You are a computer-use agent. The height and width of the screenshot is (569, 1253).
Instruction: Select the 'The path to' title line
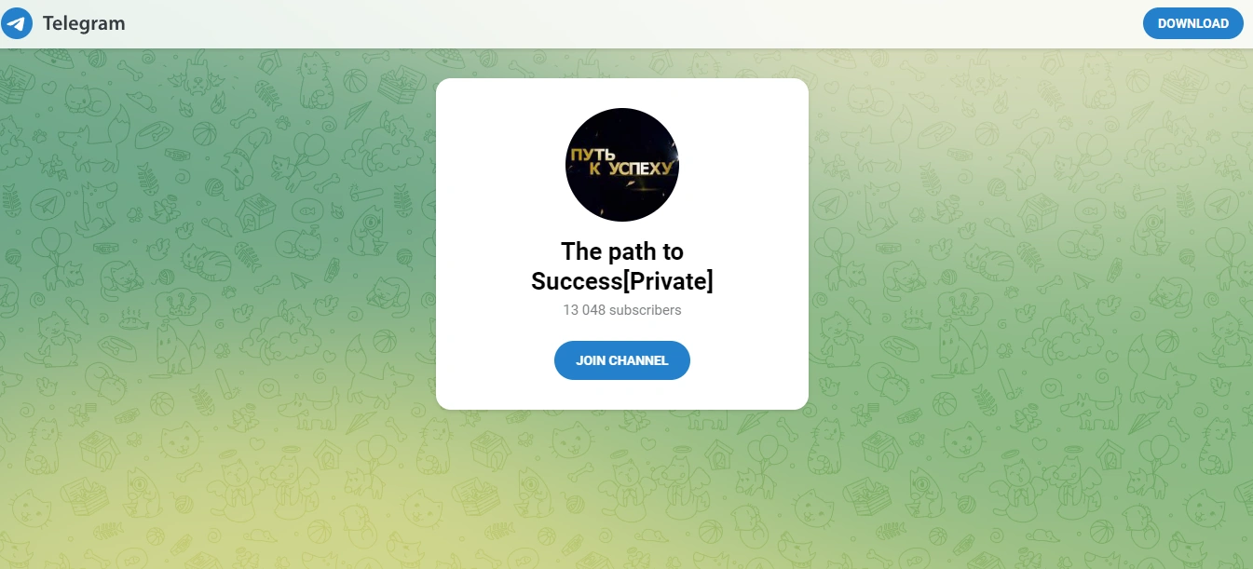(622, 251)
